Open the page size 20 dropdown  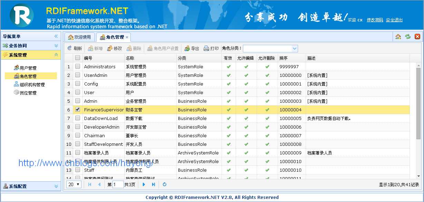tap(74, 184)
